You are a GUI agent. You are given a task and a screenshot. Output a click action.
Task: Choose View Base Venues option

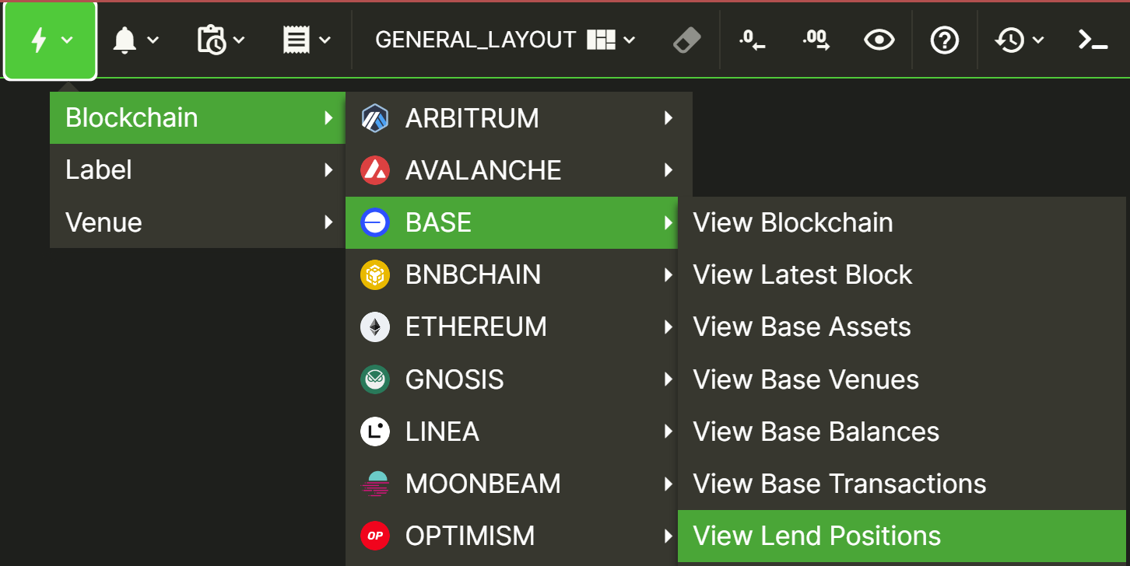902,379
